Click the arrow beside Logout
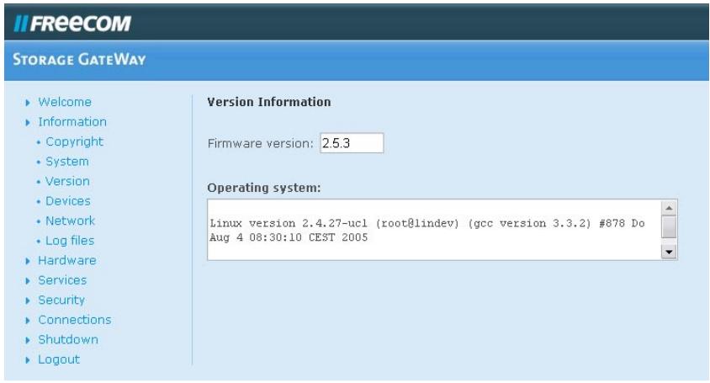This screenshot has height=383, width=710. coord(28,360)
